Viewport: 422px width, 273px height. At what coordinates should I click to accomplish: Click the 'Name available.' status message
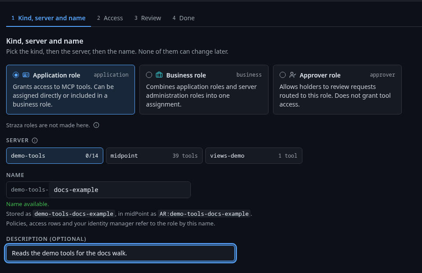pos(27,204)
